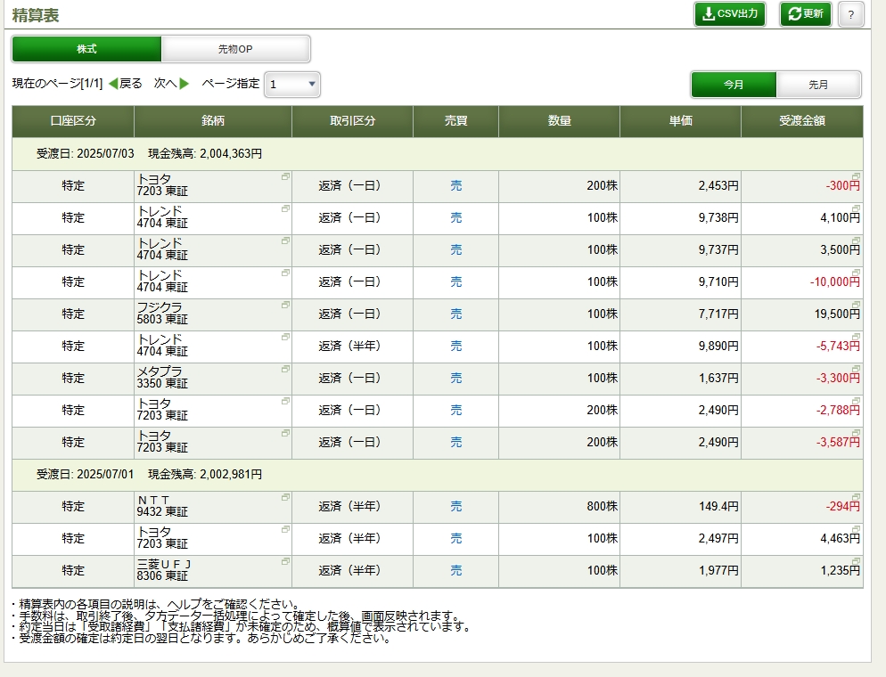Select the 先月 period toggle

click(818, 85)
